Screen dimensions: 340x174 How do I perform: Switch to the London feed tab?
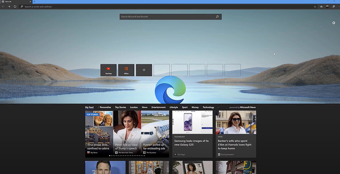click(x=134, y=107)
